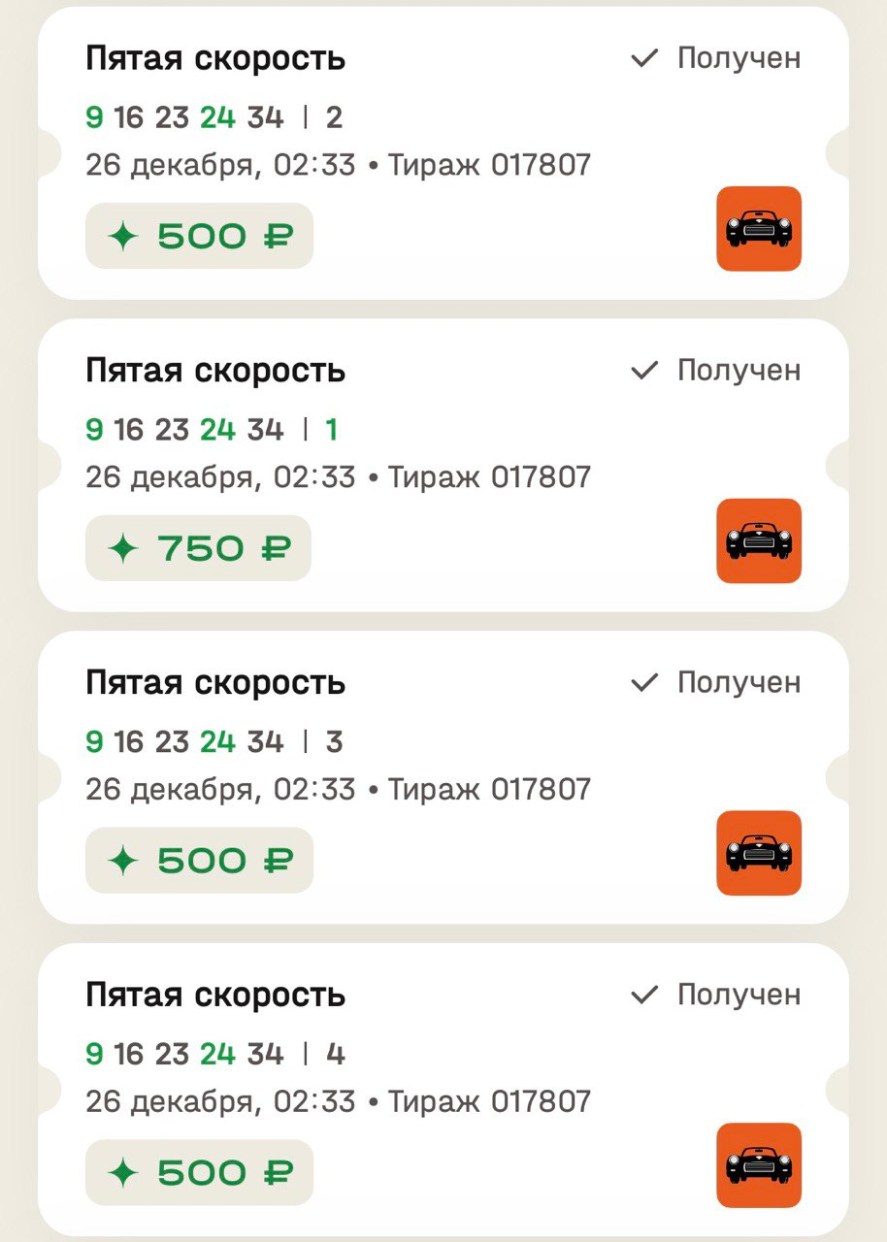Open the car logo on the bonus number 3 ticket
This screenshot has width=887, height=1242.
click(x=759, y=853)
